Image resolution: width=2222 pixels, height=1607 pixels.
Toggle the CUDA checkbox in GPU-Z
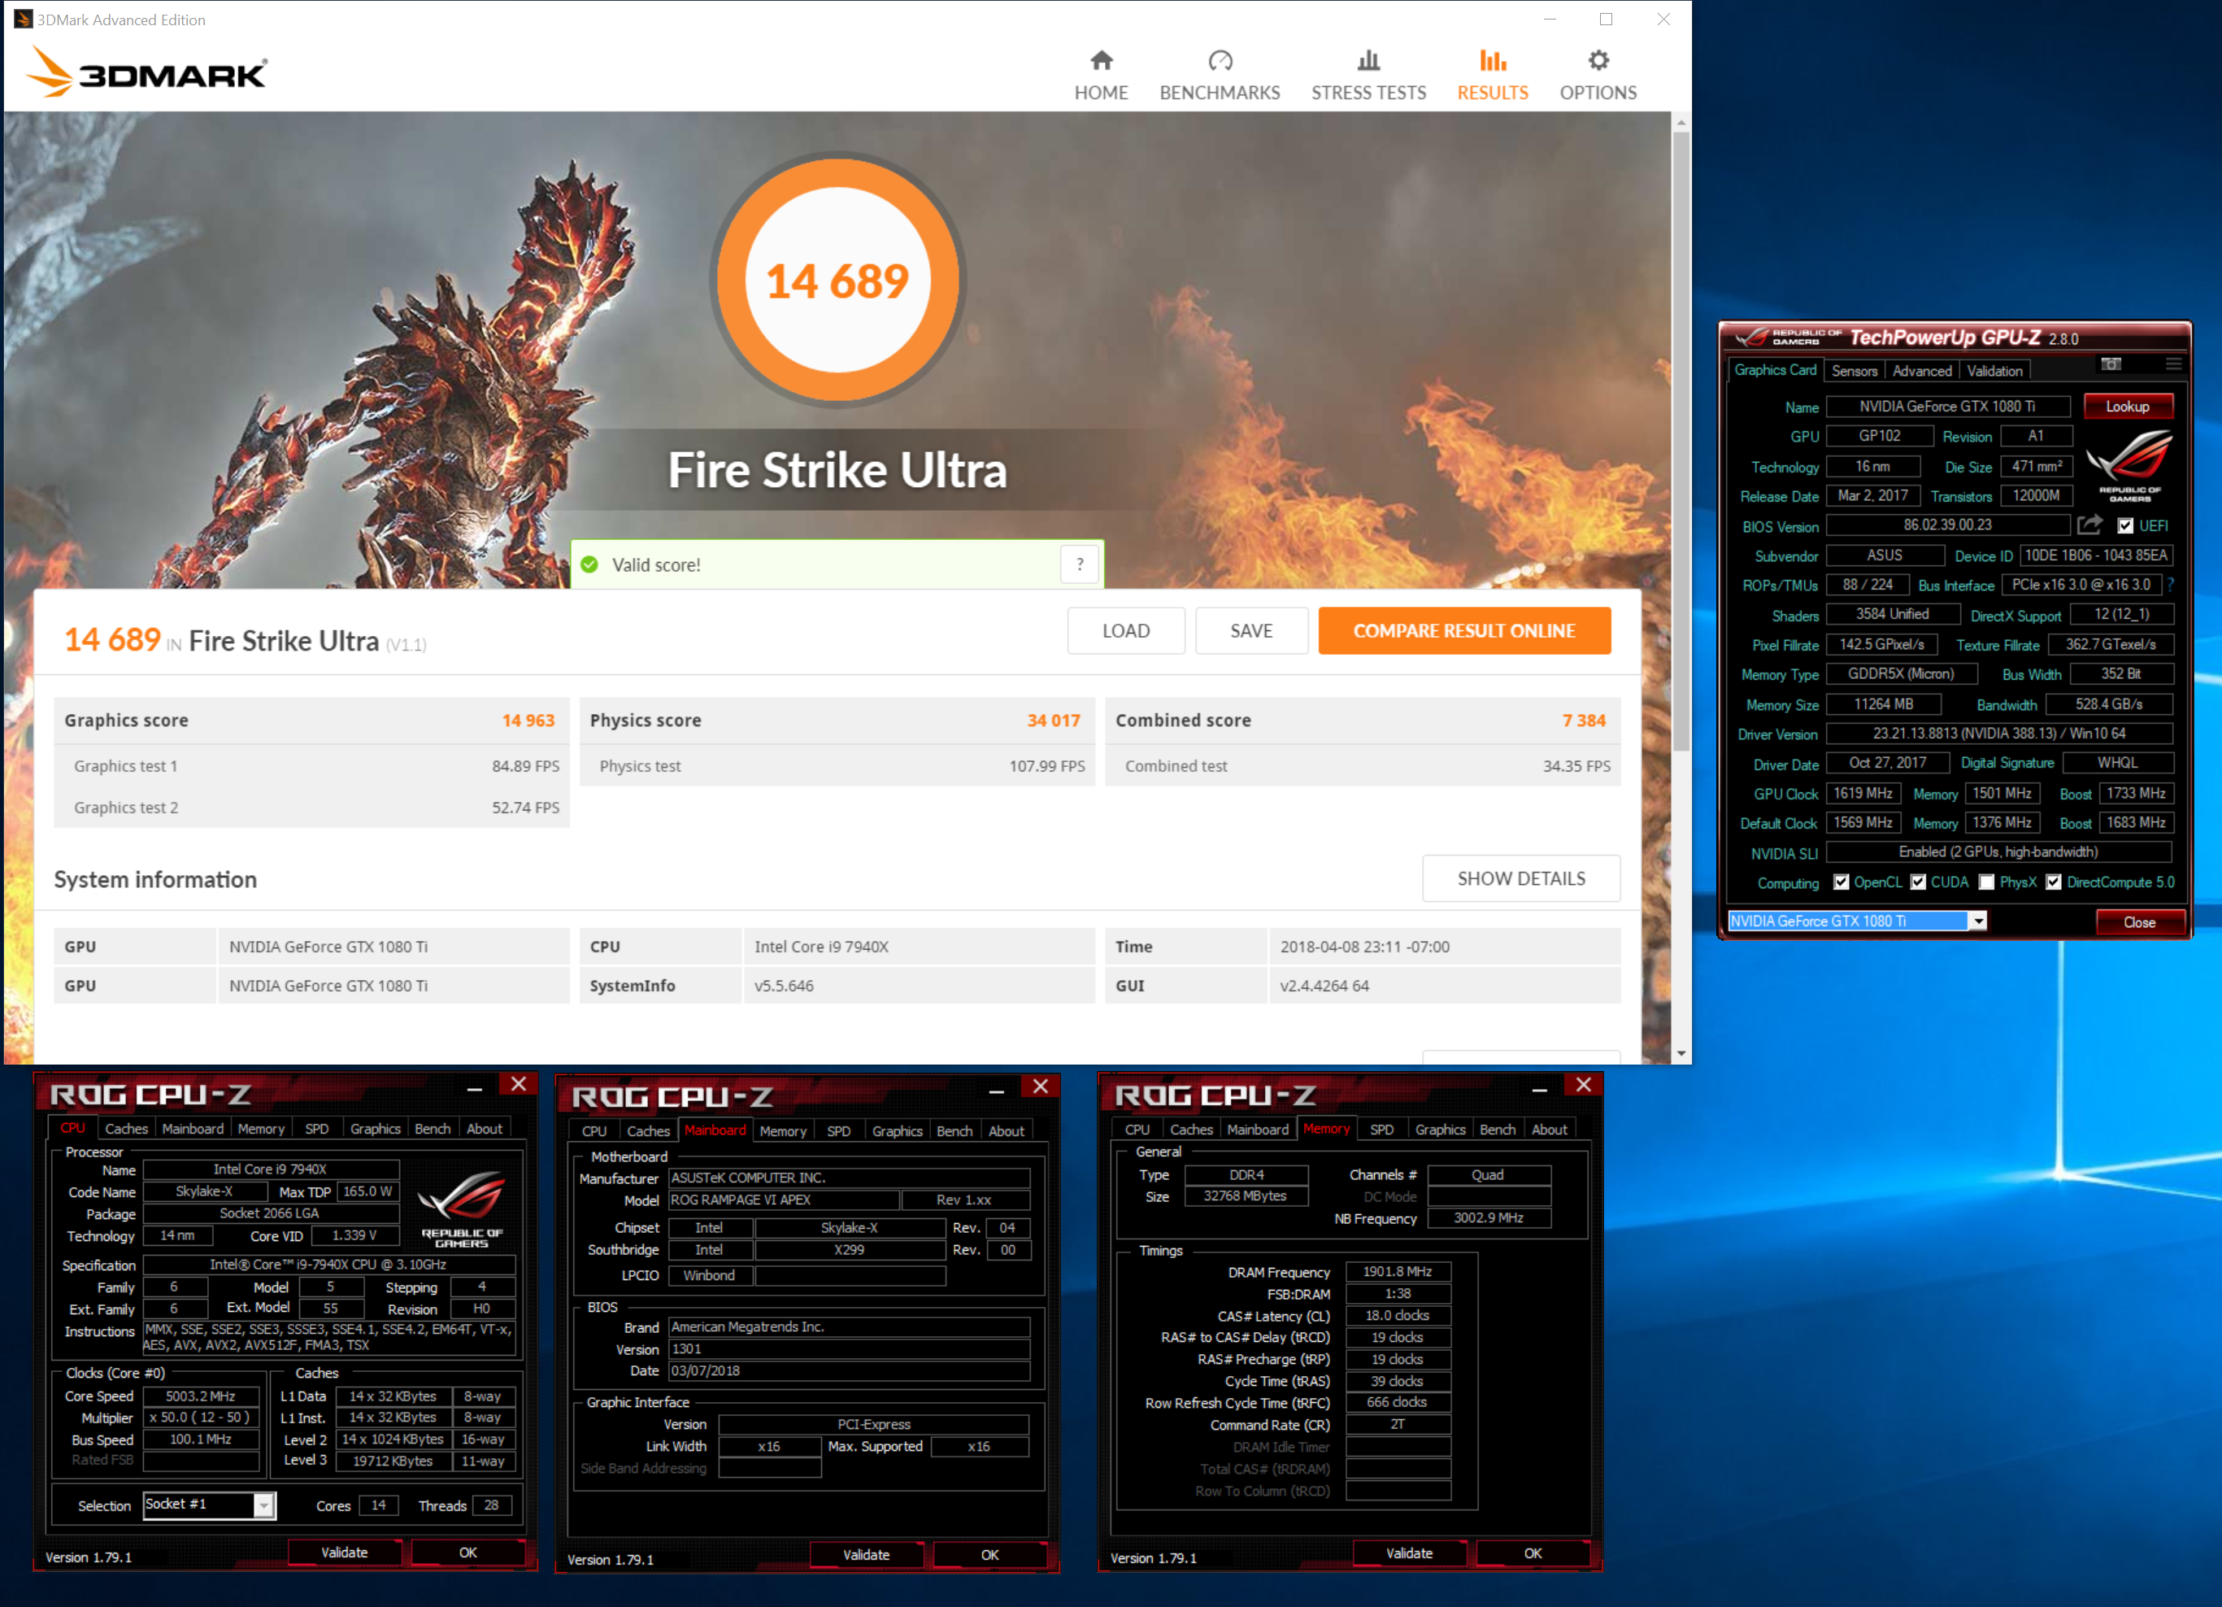(1918, 882)
